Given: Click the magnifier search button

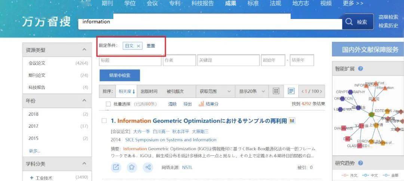Looking at the screenshot, I should (x=356, y=22).
